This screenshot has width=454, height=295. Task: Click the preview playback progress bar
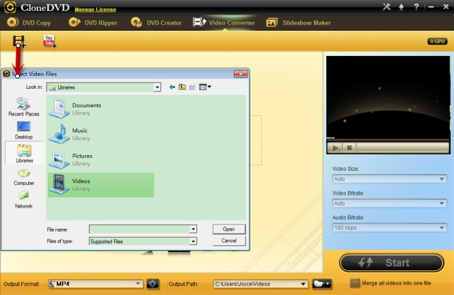388,140
